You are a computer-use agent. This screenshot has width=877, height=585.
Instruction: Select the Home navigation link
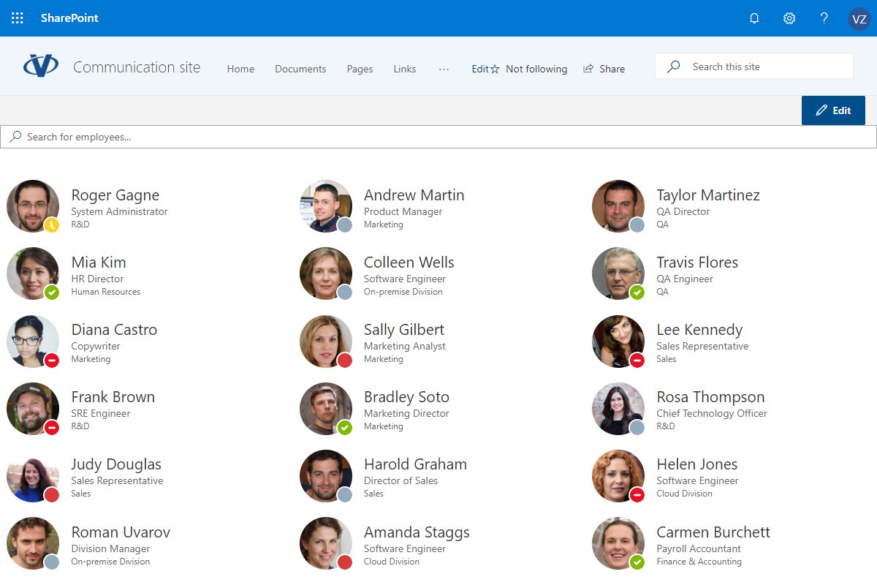click(240, 68)
